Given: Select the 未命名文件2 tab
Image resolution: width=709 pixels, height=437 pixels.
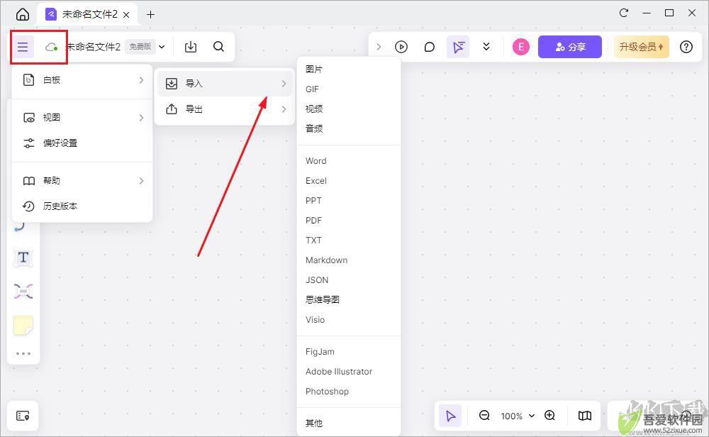Looking at the screenshot, I should coord(86,14).
